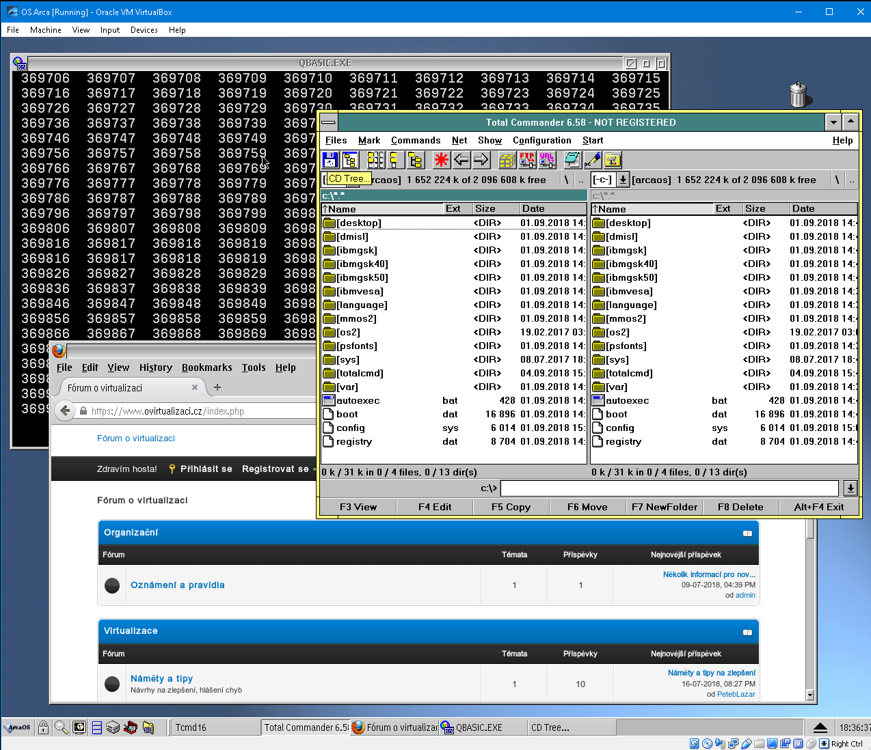Image resolution: width=871 pixels, height=750 pixels.
Task: Click the F7 NewFolder button
Action: (x=665, y=507)
